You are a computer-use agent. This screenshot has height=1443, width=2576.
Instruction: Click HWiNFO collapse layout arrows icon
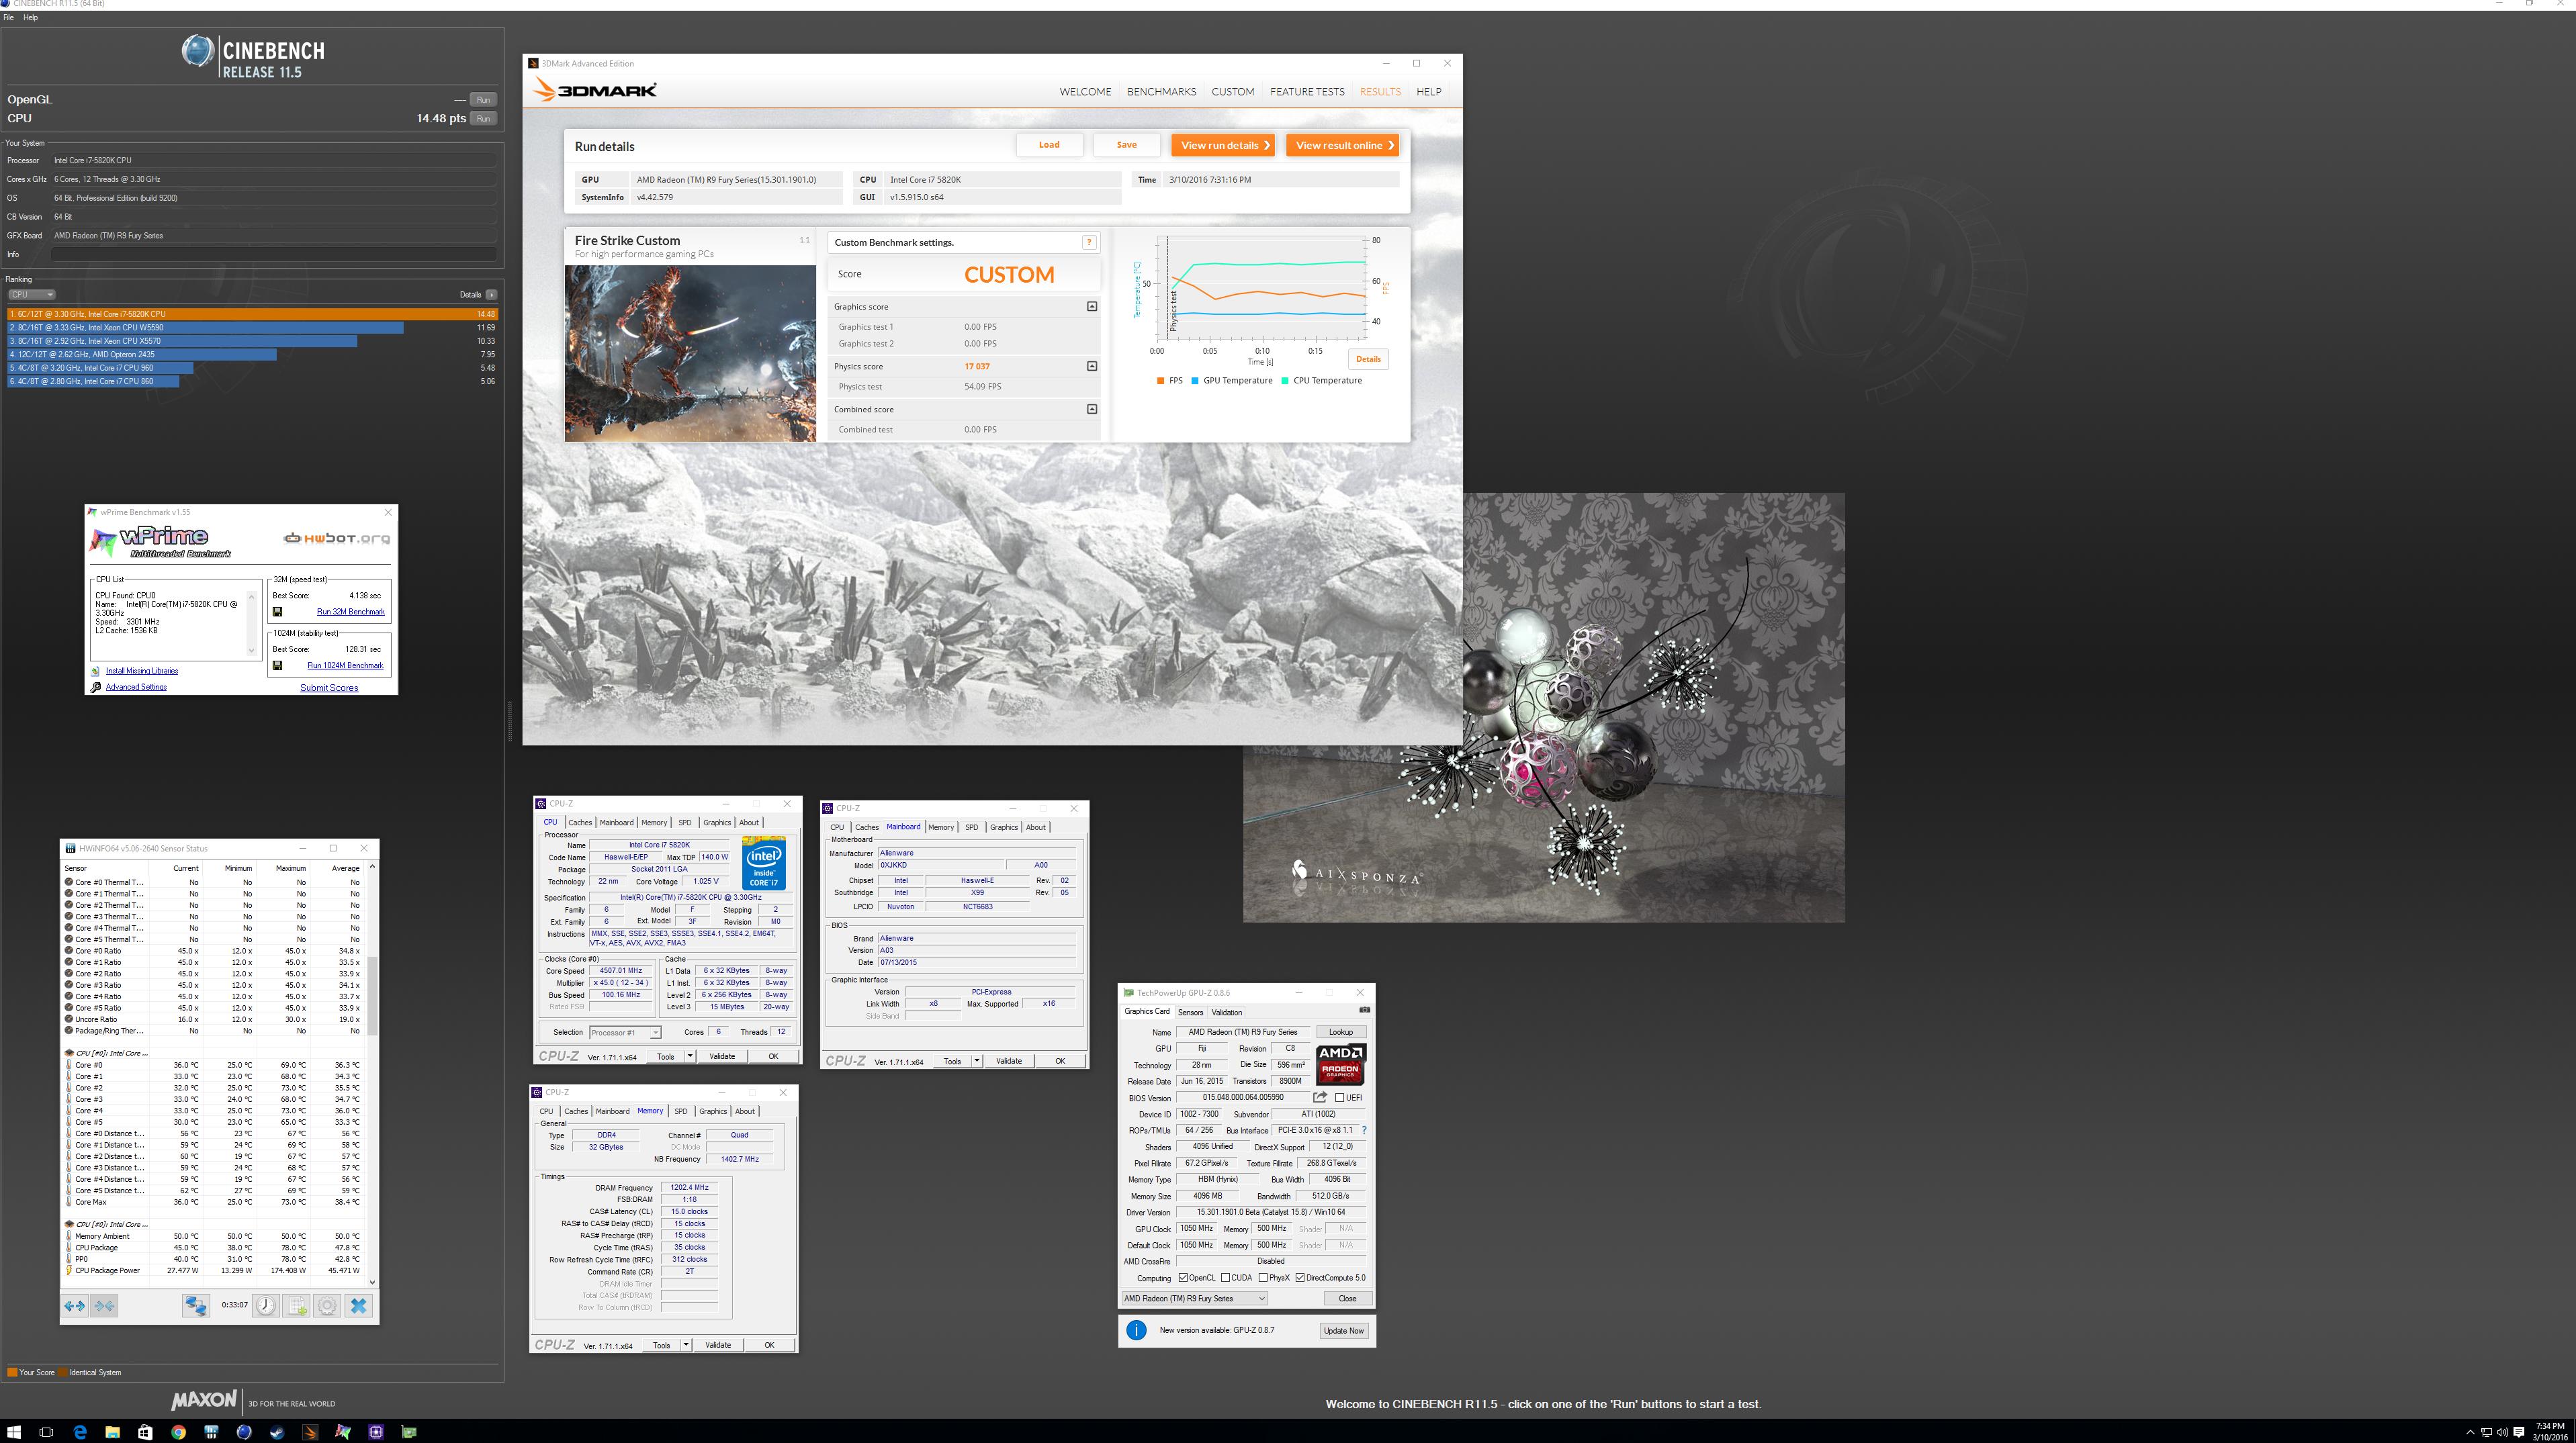click(x=104, y=1305)
